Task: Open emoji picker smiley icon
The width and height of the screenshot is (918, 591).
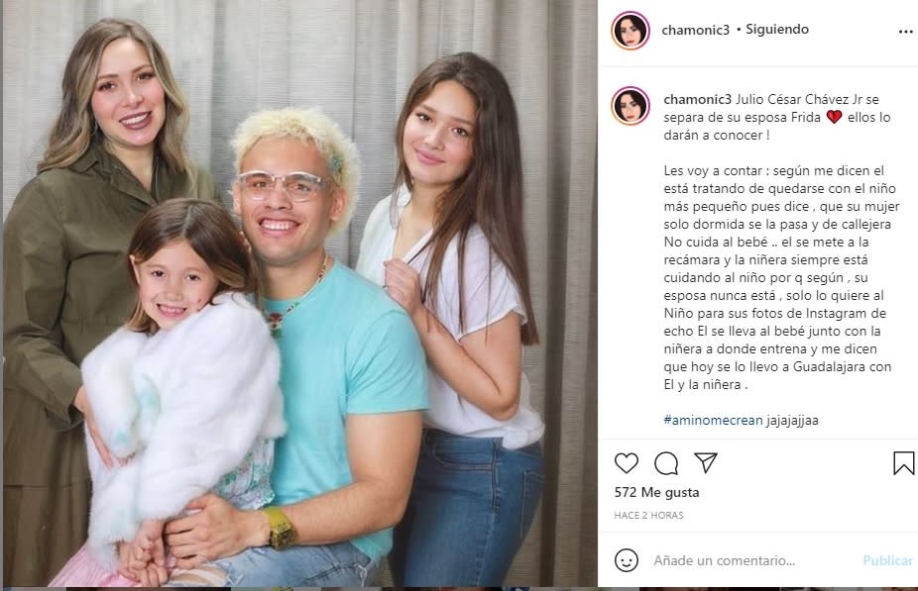Action: click(x=626, y=560)
